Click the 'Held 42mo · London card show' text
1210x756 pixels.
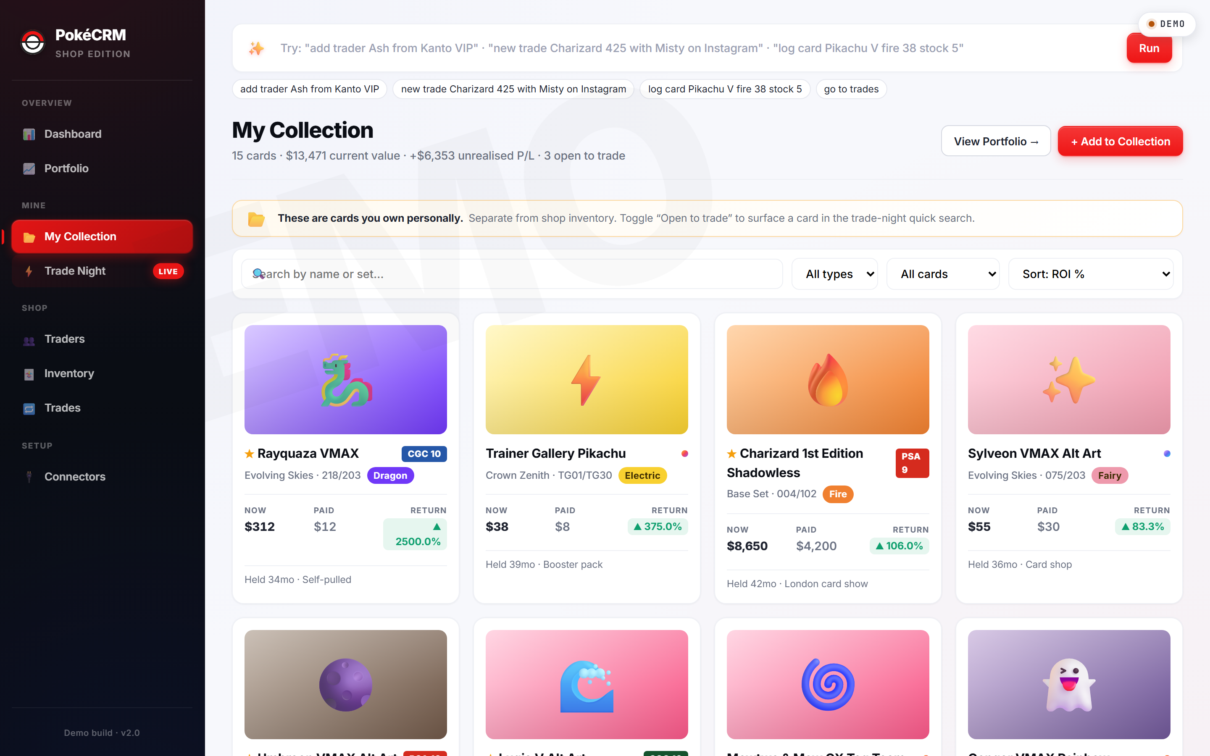click(x=797, y=584)
